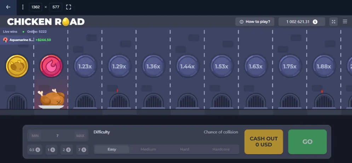Choose the 2 dollar bet preset
352x163 pixels.
click(x=67, y=150)
